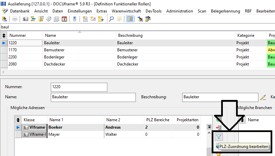This screenshot has width=275, height=156.
Task: Click the new document toolbar icon
Action: (x=85, y=19)
